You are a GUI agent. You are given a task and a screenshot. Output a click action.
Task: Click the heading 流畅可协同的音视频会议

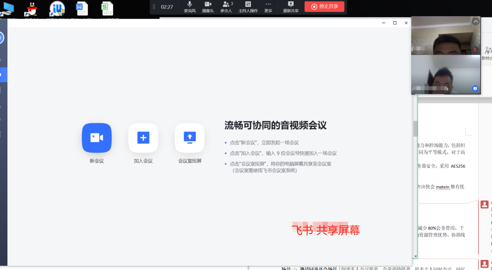276,125
